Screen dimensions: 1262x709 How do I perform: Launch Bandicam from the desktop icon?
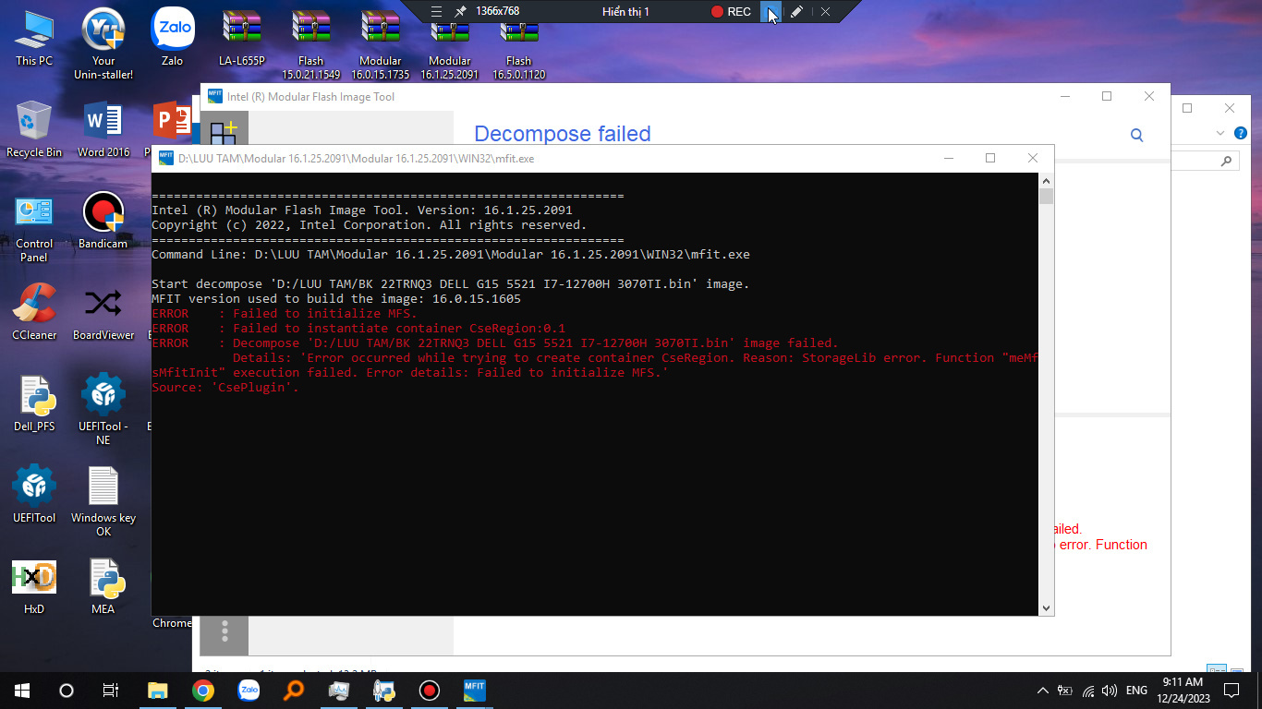click(103, 221)
